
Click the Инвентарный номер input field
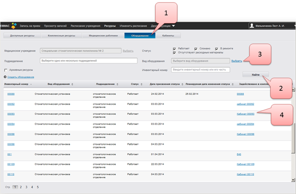click(200, 70)
